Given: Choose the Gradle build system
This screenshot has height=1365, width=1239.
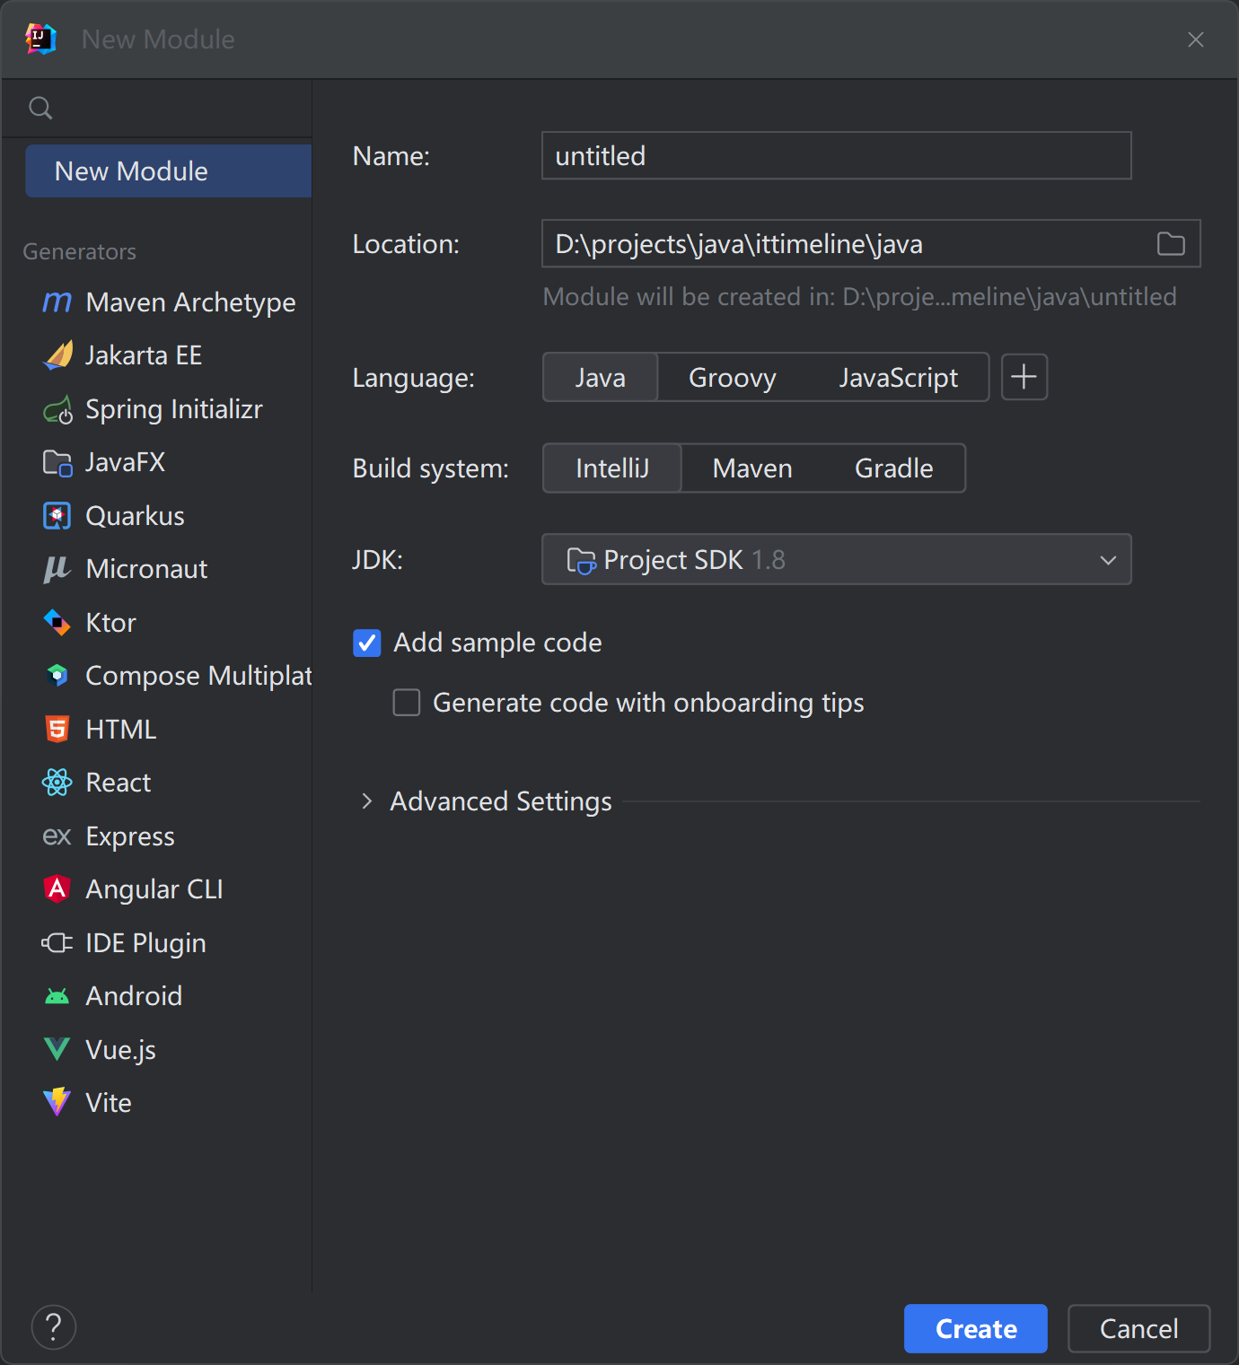Looking at the screenshot, I should [x=894, y=468].
